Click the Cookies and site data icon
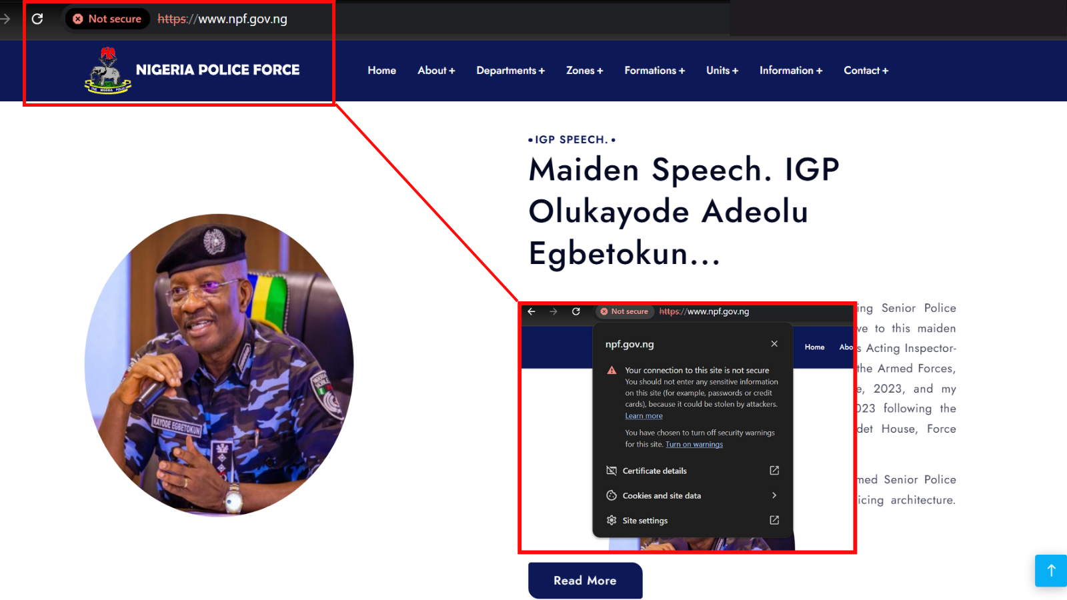The height and width of the screenshot is (600, 1067). click(612, 495)
